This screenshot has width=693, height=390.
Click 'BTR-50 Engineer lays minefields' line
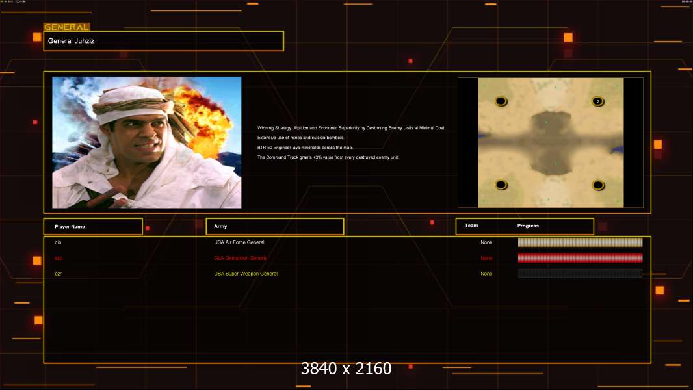[x=305, y=148]
